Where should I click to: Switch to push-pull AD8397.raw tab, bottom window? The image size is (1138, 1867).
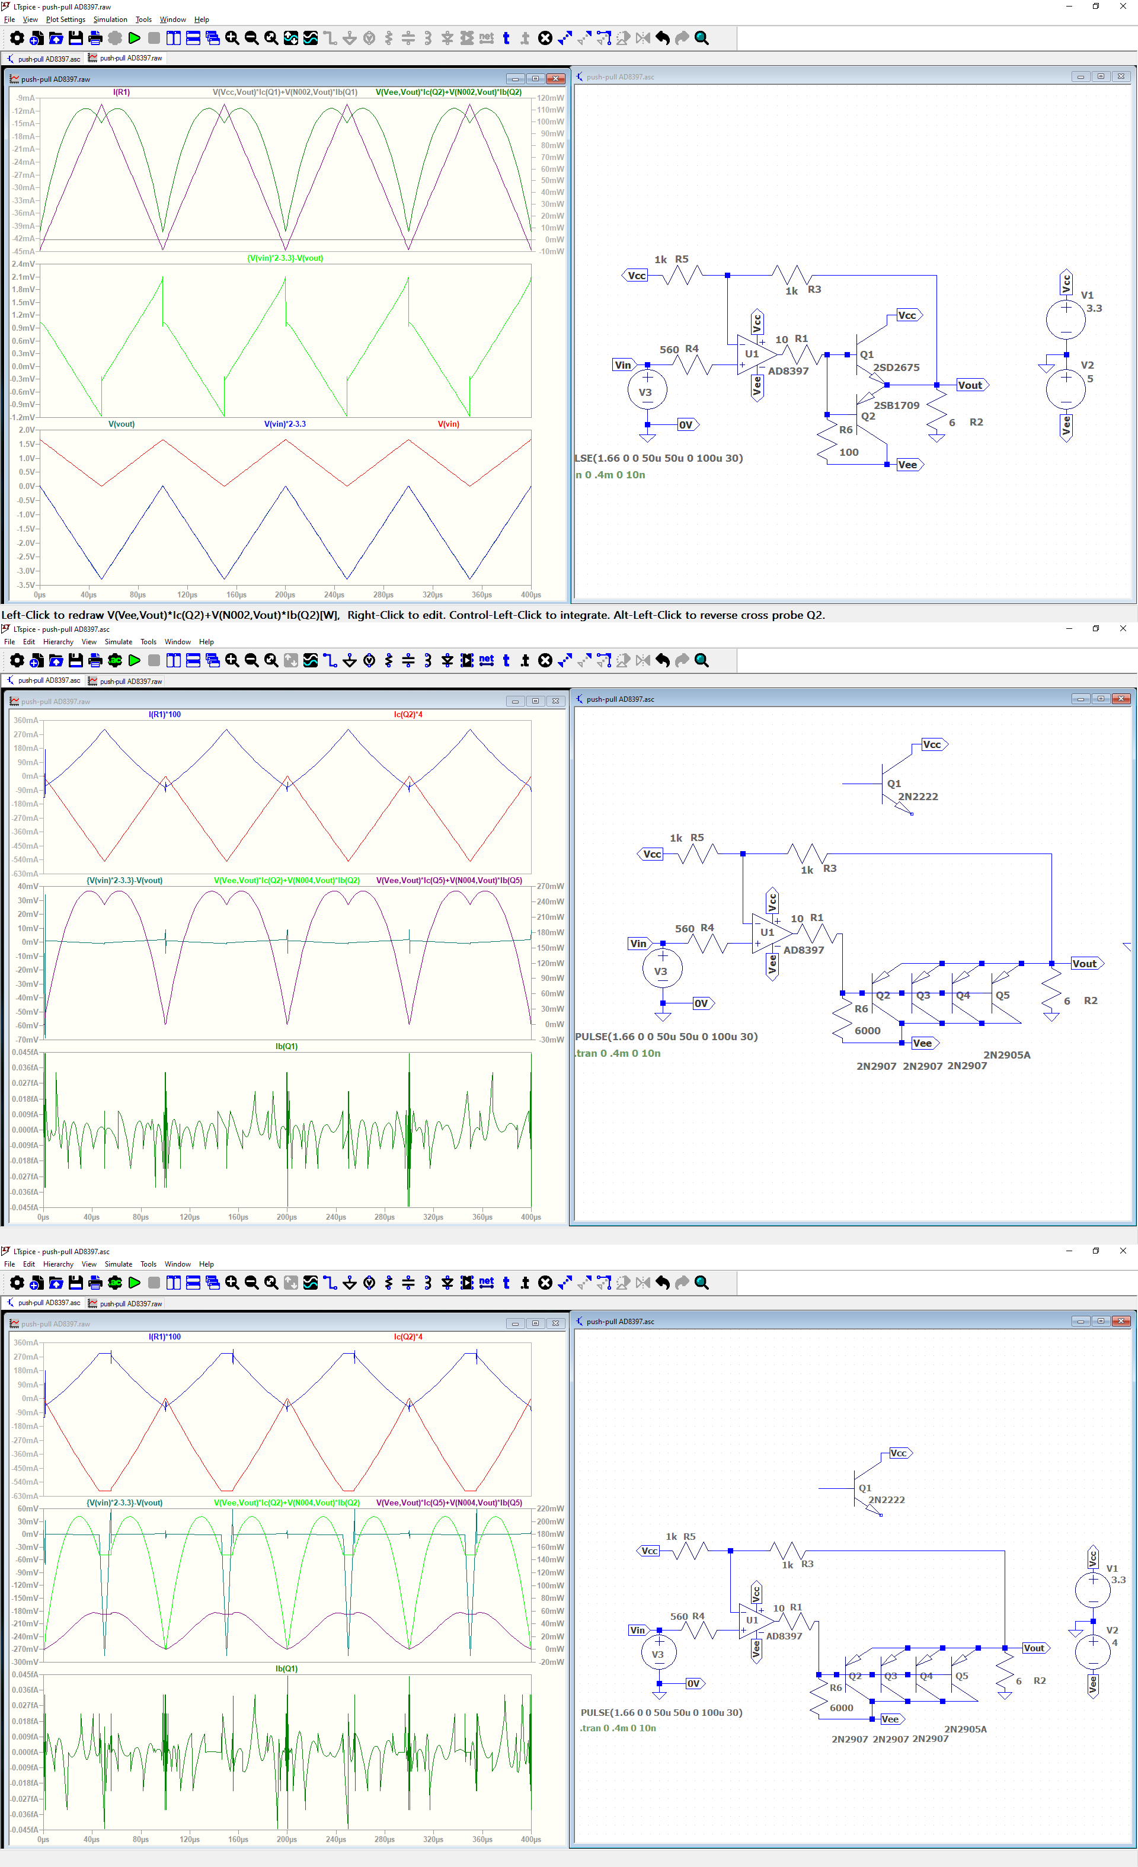(126, 1303)
